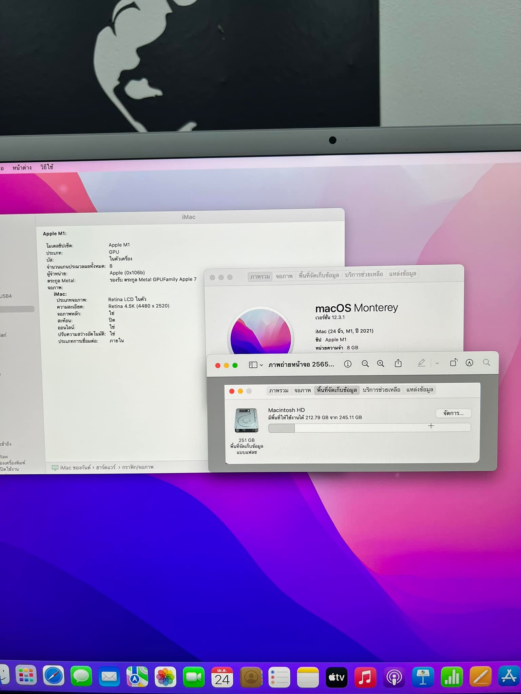This screenshot has width=521, height=694.
Task: Click the Share icon in the Preview toolbar
Action: pyautogui.click(x=398, y=363)
